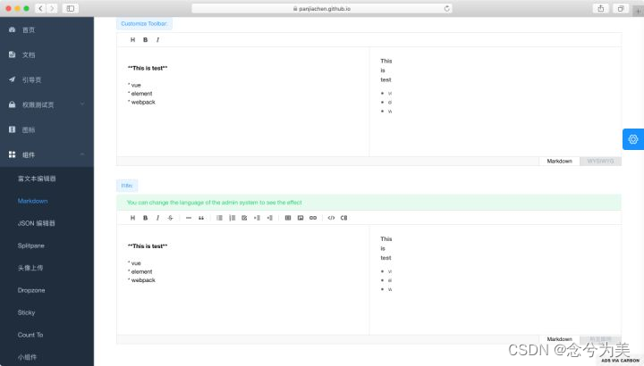Viewport: 644px width, 366px height.
Task: Insert link using I18n toolbar chain icon
Action: coord(313,218)
